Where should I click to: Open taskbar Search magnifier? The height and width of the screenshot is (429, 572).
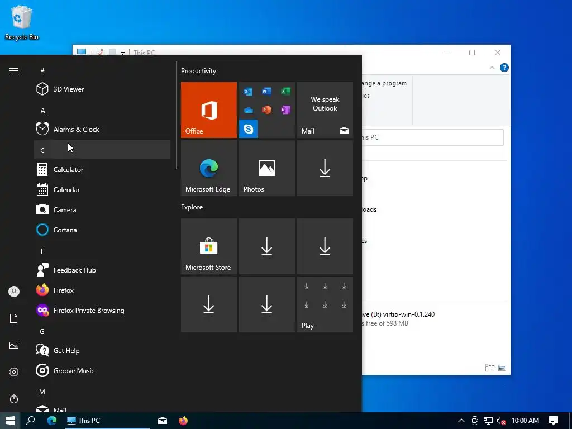coord(31,421)
